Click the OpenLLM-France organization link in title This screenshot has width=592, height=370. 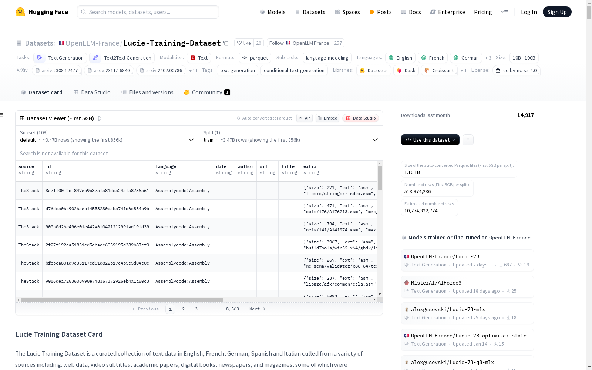92,43
